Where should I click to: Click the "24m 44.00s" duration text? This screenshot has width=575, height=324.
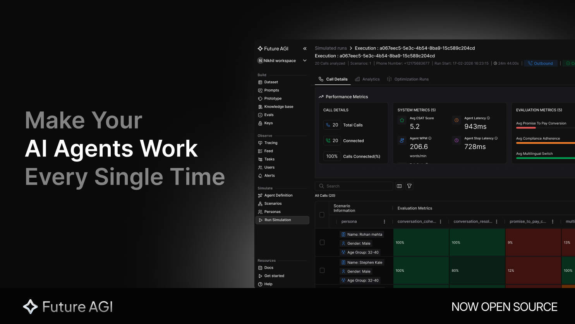[x=508, y=63]
